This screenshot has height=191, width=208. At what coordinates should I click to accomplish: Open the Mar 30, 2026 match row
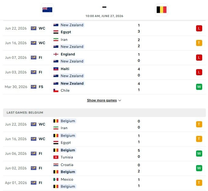click(104, 87)
